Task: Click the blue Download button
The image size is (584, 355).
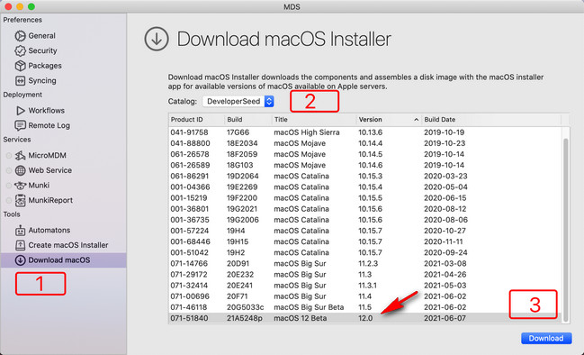Action: tap(546, 338)
